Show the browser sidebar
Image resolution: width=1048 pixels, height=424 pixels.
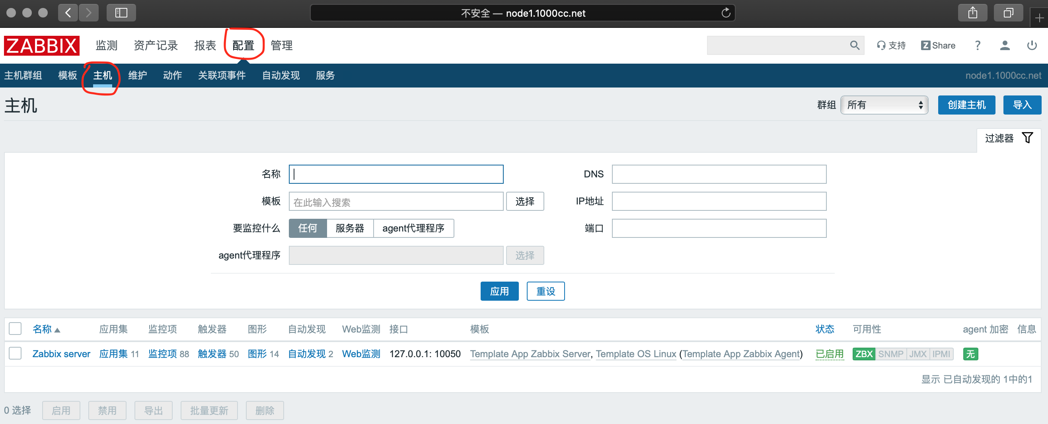[121, 13]
